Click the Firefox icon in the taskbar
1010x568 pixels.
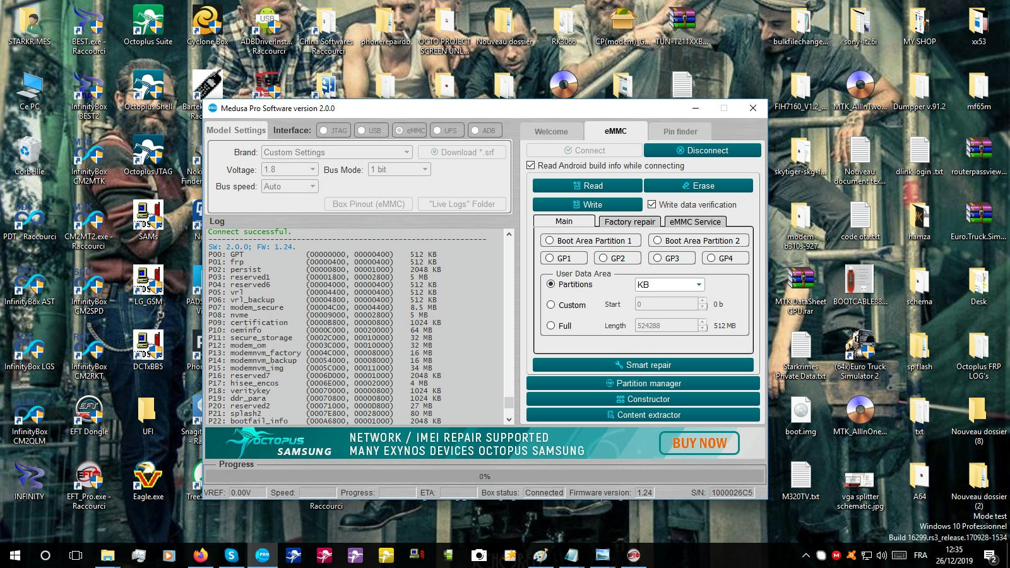200,555
